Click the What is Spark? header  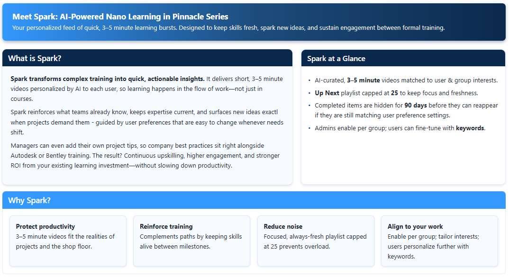35,58
